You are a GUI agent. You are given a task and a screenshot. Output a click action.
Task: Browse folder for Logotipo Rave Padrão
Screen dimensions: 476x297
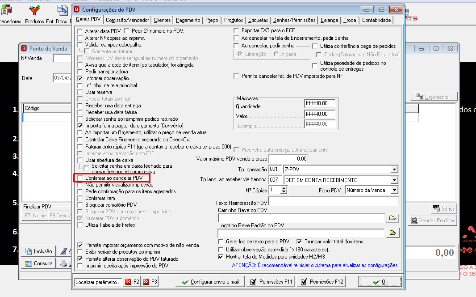[x=392, y=233]
